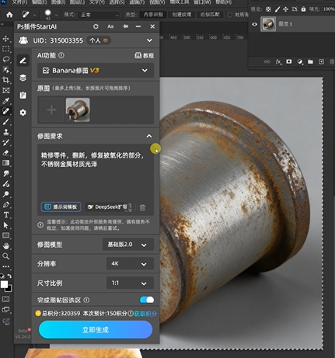Select the Crop tool

click(5, 80)
